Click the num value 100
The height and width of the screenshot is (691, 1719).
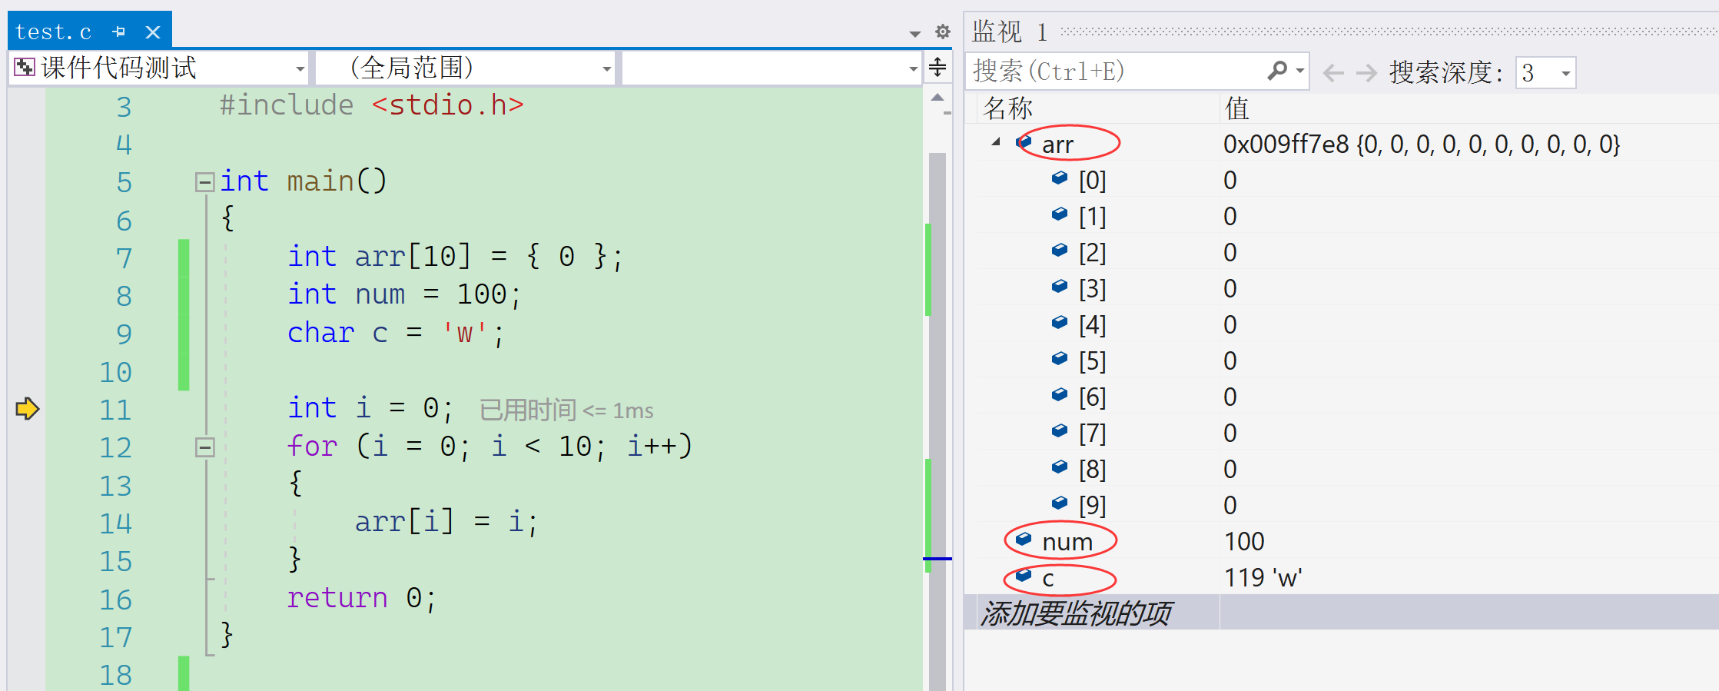pyautogui.click(x=1244, y=542)
